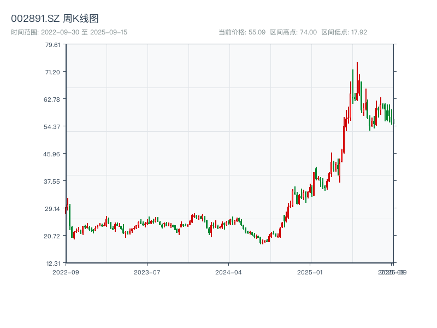Viewport: 437px width, 328px height.
Task: Select the time range text 2022-09-30 至 2025-09-15
Action: 84,32
